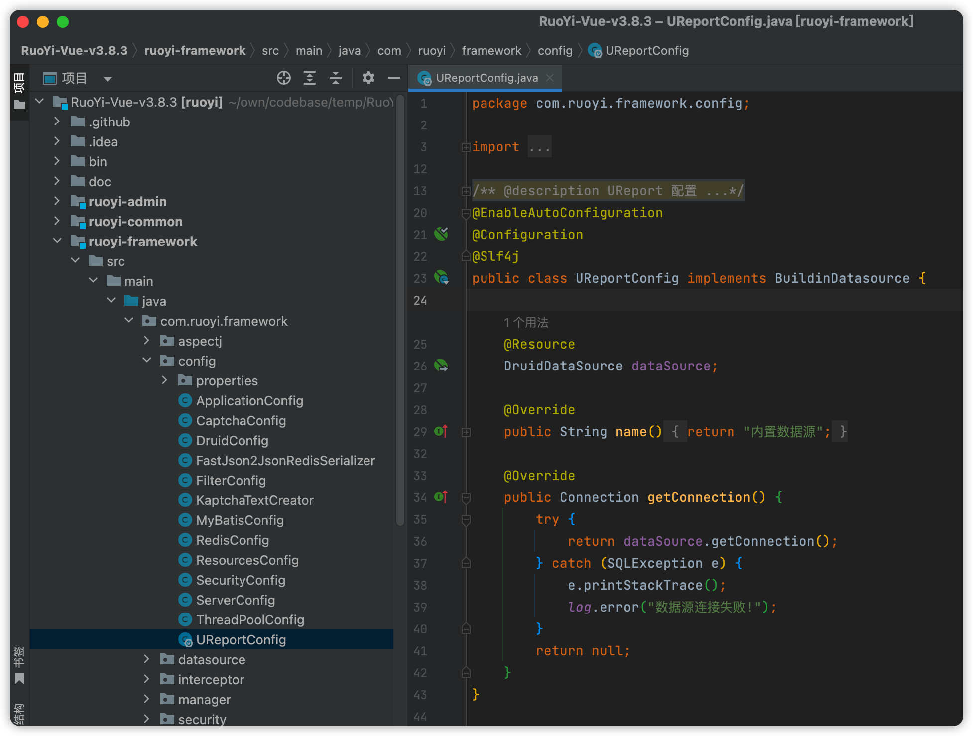Click the UReportConfig breadcrumb
The width and height of the screenshot is (973, 736).
[638, 50]
